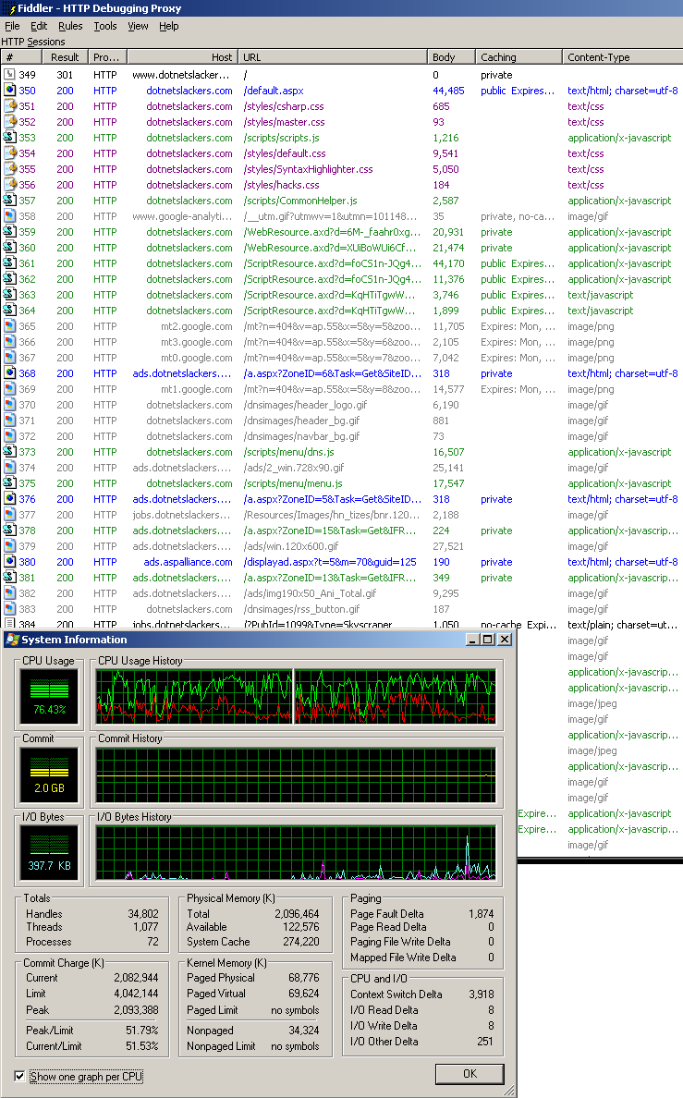Sort sessions by Host column header

click(x=182, y=56)
